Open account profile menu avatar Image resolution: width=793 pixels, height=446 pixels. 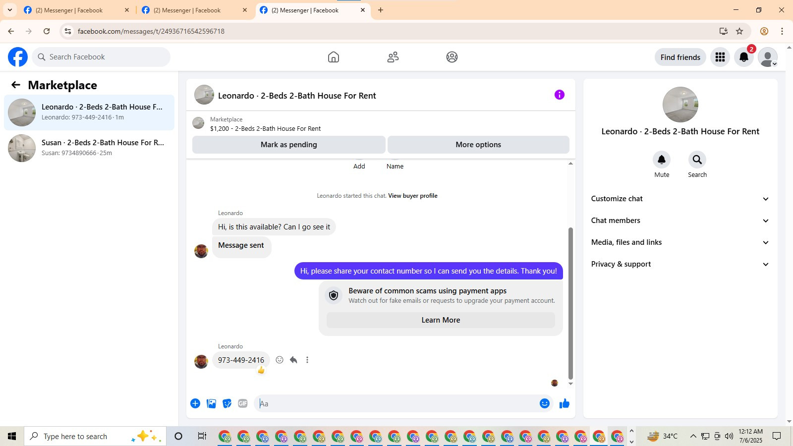point(768,57)
